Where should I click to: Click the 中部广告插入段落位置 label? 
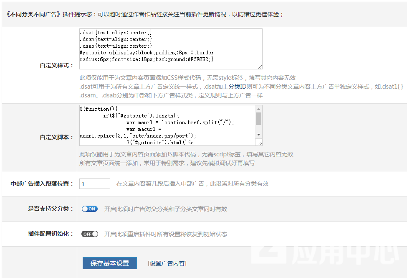(42, 184)
